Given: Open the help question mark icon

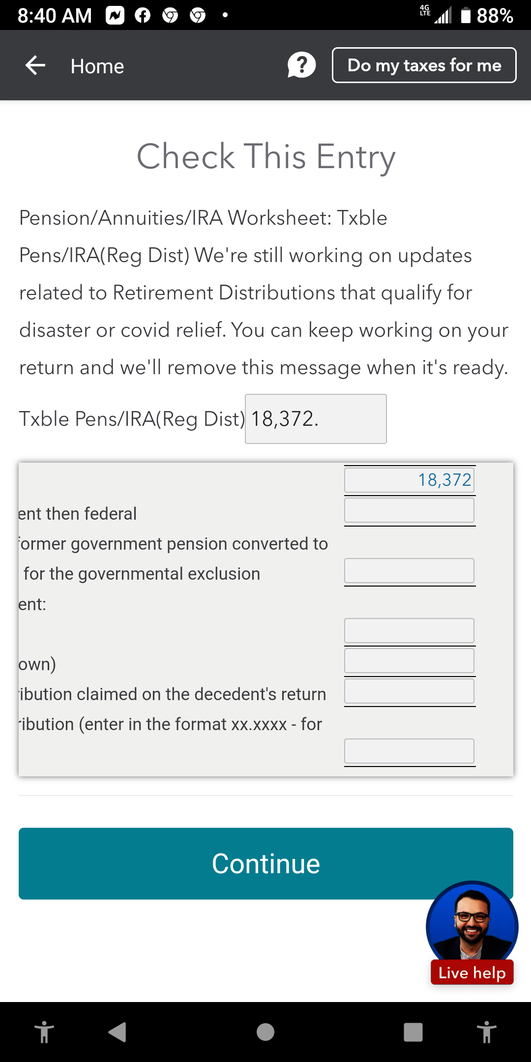Looking at the screenshot, I should click(300, 64).
